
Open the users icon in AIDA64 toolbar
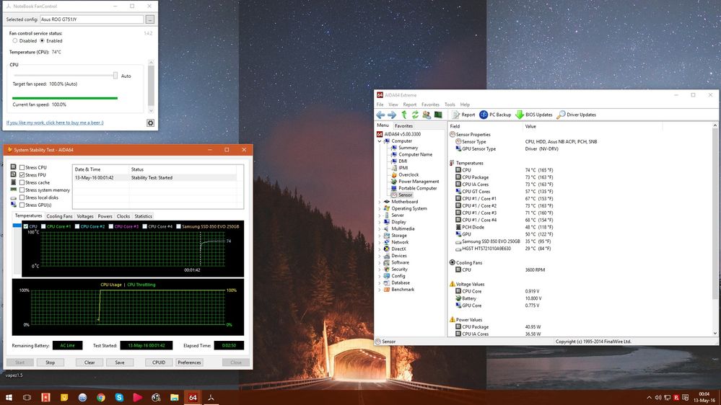coord(427,115)
